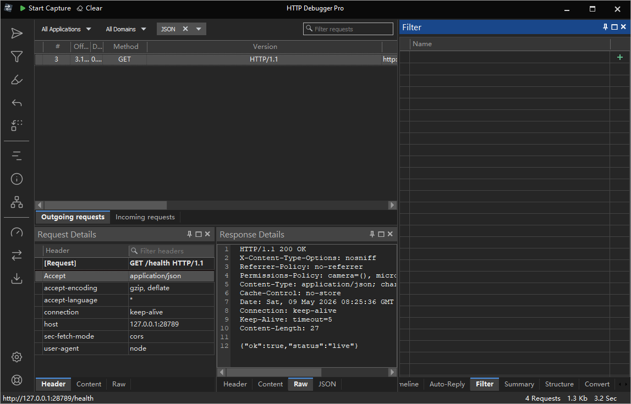Maximize the Filter panel
Image resolution: width=631 pixels, height=404 pixels.
click(614, 27)
